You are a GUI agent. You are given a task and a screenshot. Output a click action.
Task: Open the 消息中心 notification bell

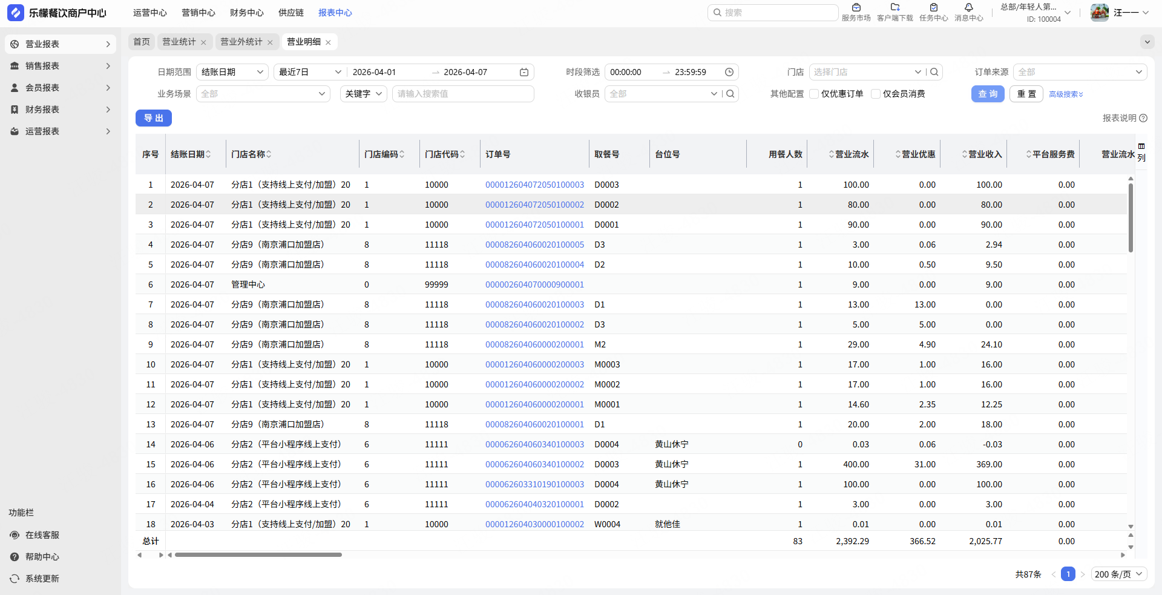point(968,8)
